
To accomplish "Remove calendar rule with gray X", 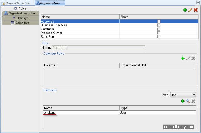I will coord(193,59).
